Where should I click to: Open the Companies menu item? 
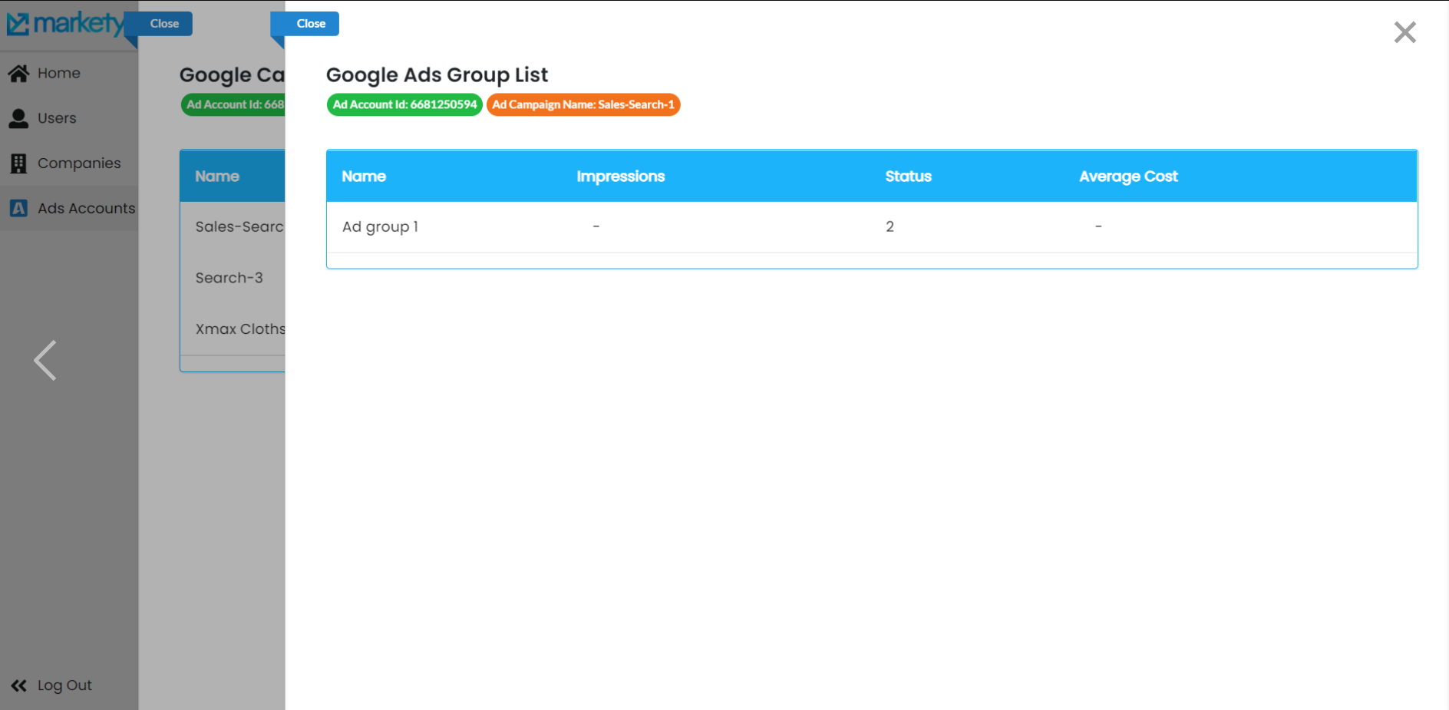click(79, 163)
